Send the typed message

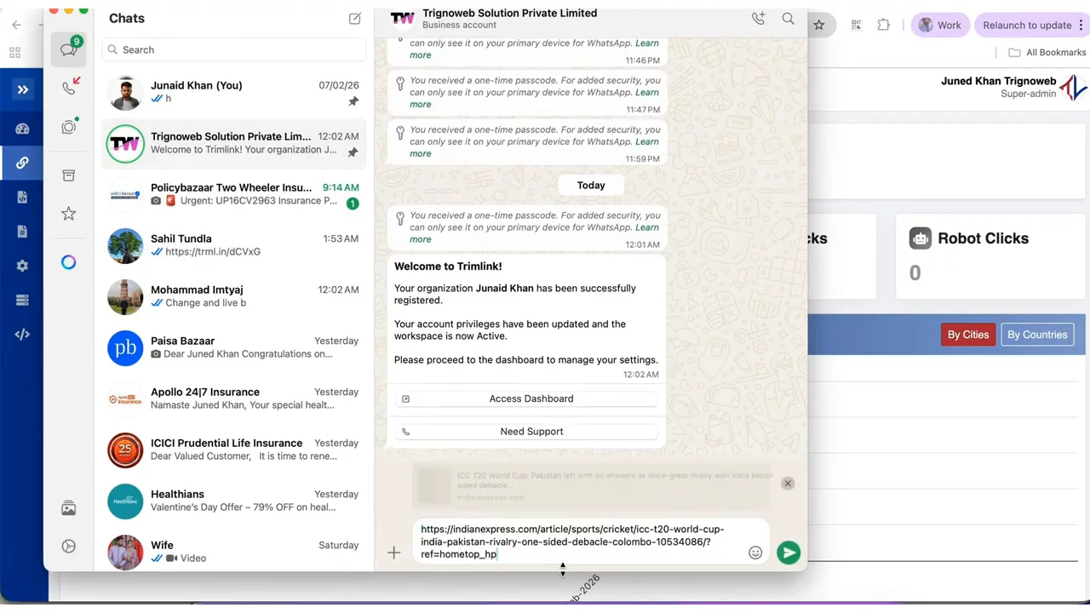pos(789,553)
